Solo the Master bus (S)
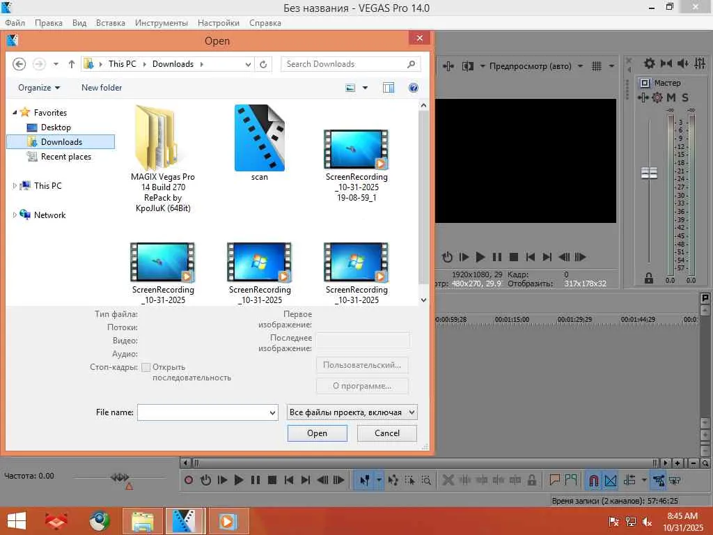713x535 pixels. [x=685, y=98]
